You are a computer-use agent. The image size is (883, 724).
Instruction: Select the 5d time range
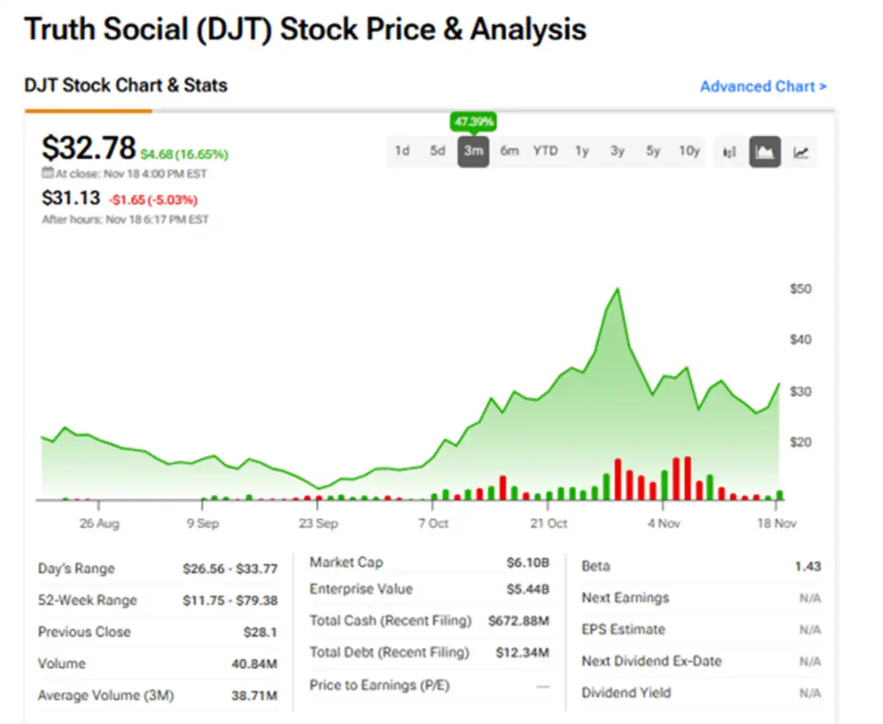pyautogui.click(x=438, y=151)
